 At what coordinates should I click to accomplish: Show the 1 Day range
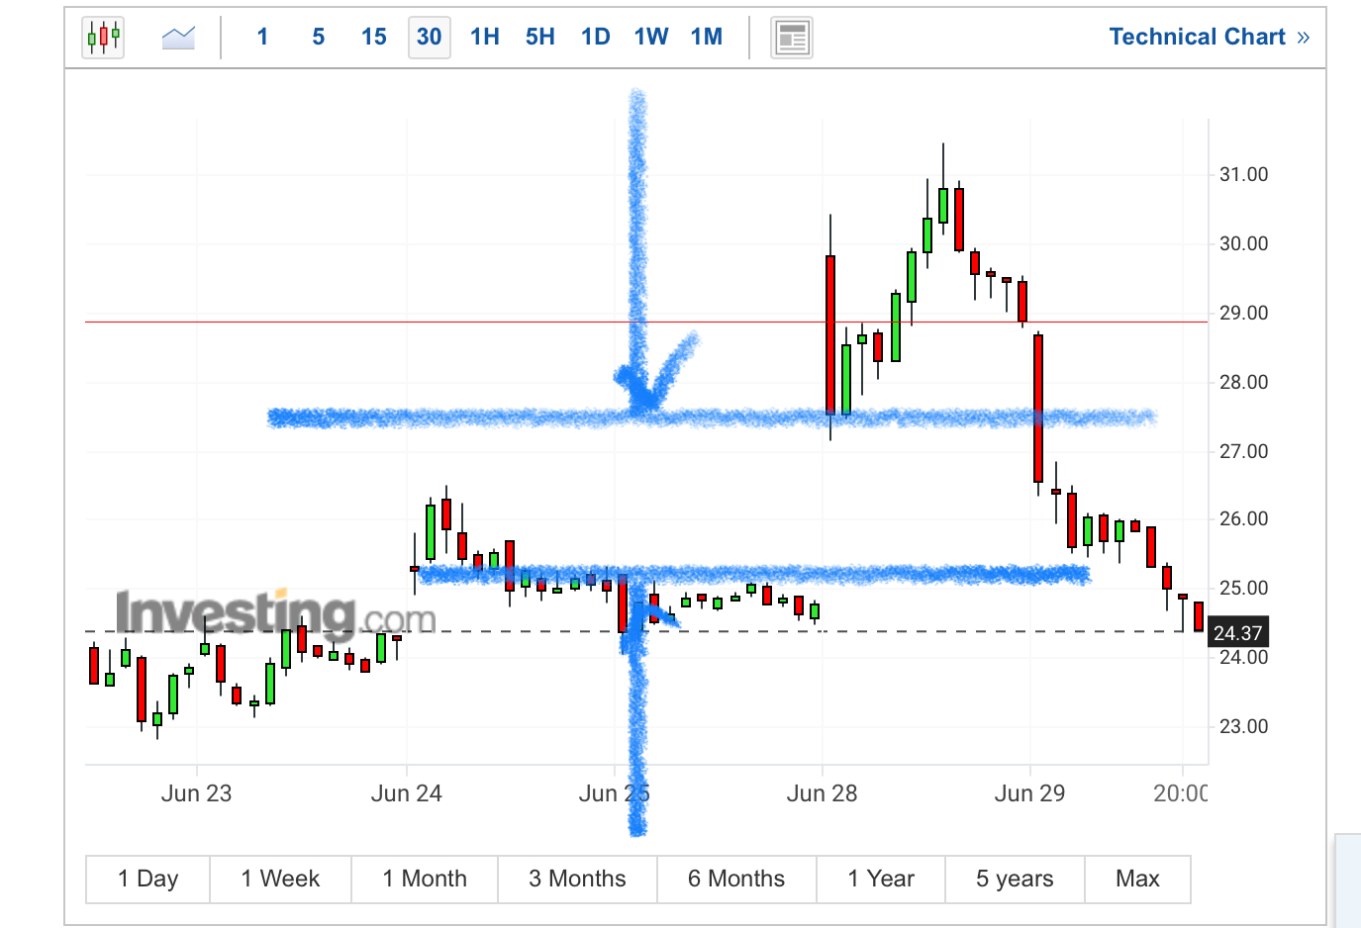point(148,879)
